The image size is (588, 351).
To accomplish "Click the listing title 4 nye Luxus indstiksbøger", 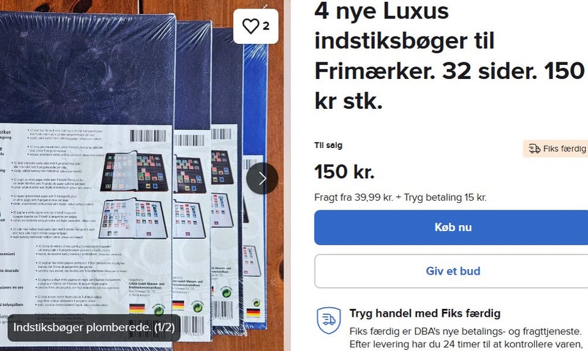I will pyautogui.click(x=449, y=56).
